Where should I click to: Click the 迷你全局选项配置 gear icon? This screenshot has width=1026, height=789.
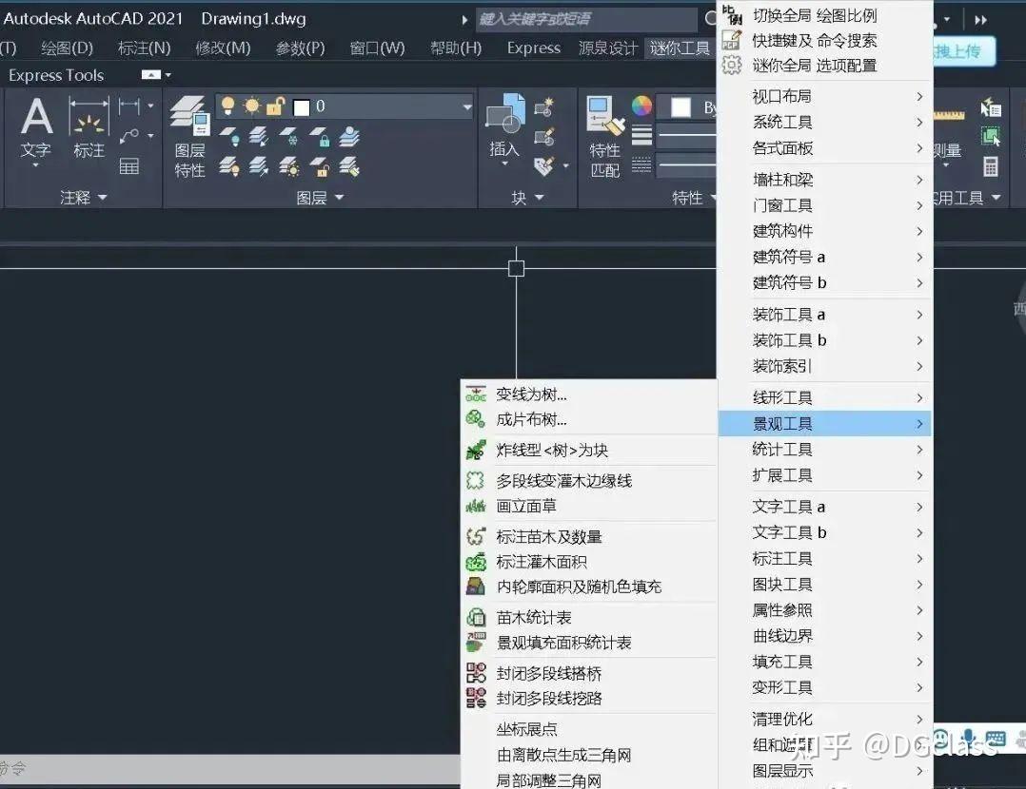point(732,65)
